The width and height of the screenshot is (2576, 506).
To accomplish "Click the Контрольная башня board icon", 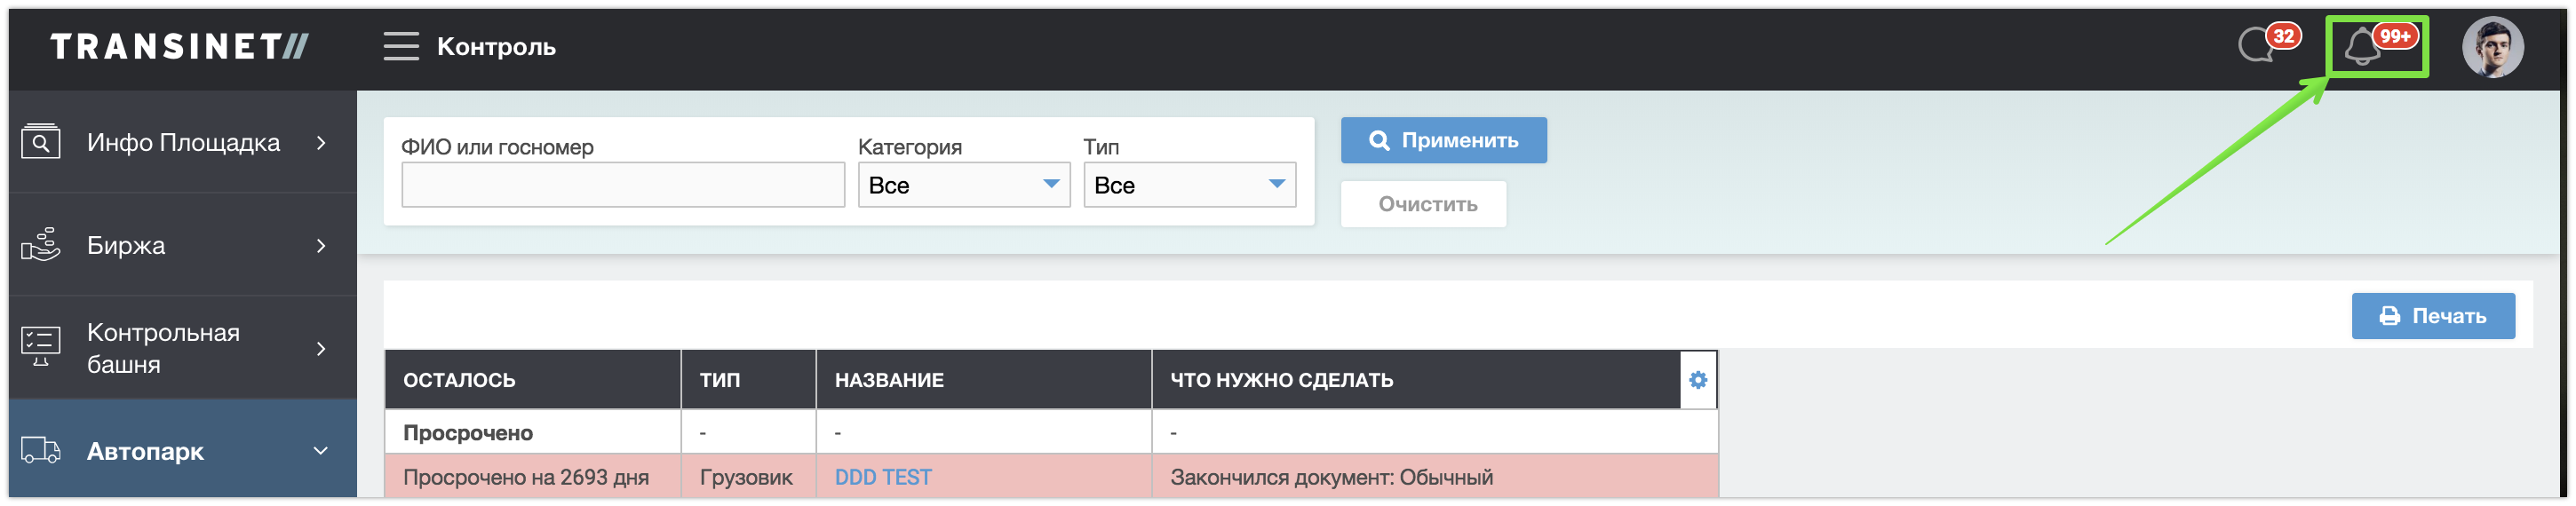I will pos(41,347).
